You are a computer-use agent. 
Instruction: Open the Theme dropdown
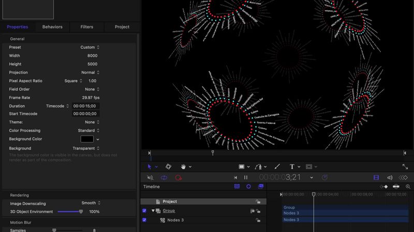coord(92,122)
